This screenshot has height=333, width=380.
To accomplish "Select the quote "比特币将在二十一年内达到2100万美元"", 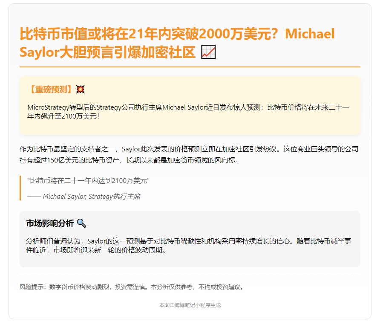I will (89, 181).
